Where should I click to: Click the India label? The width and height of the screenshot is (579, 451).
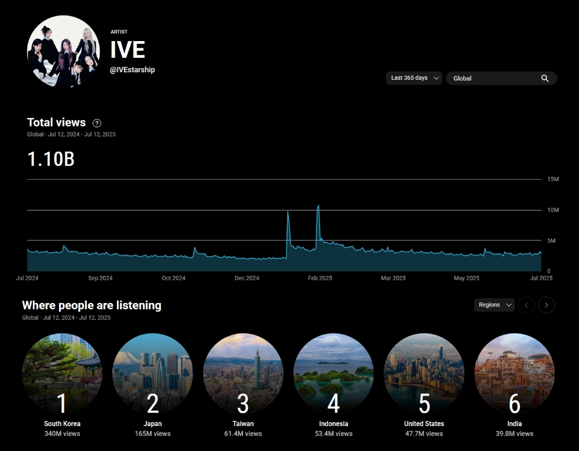tap(514, 424)
